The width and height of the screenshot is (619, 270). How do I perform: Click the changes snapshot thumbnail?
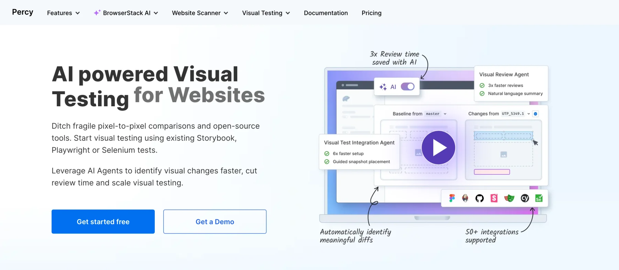[503, 150]
